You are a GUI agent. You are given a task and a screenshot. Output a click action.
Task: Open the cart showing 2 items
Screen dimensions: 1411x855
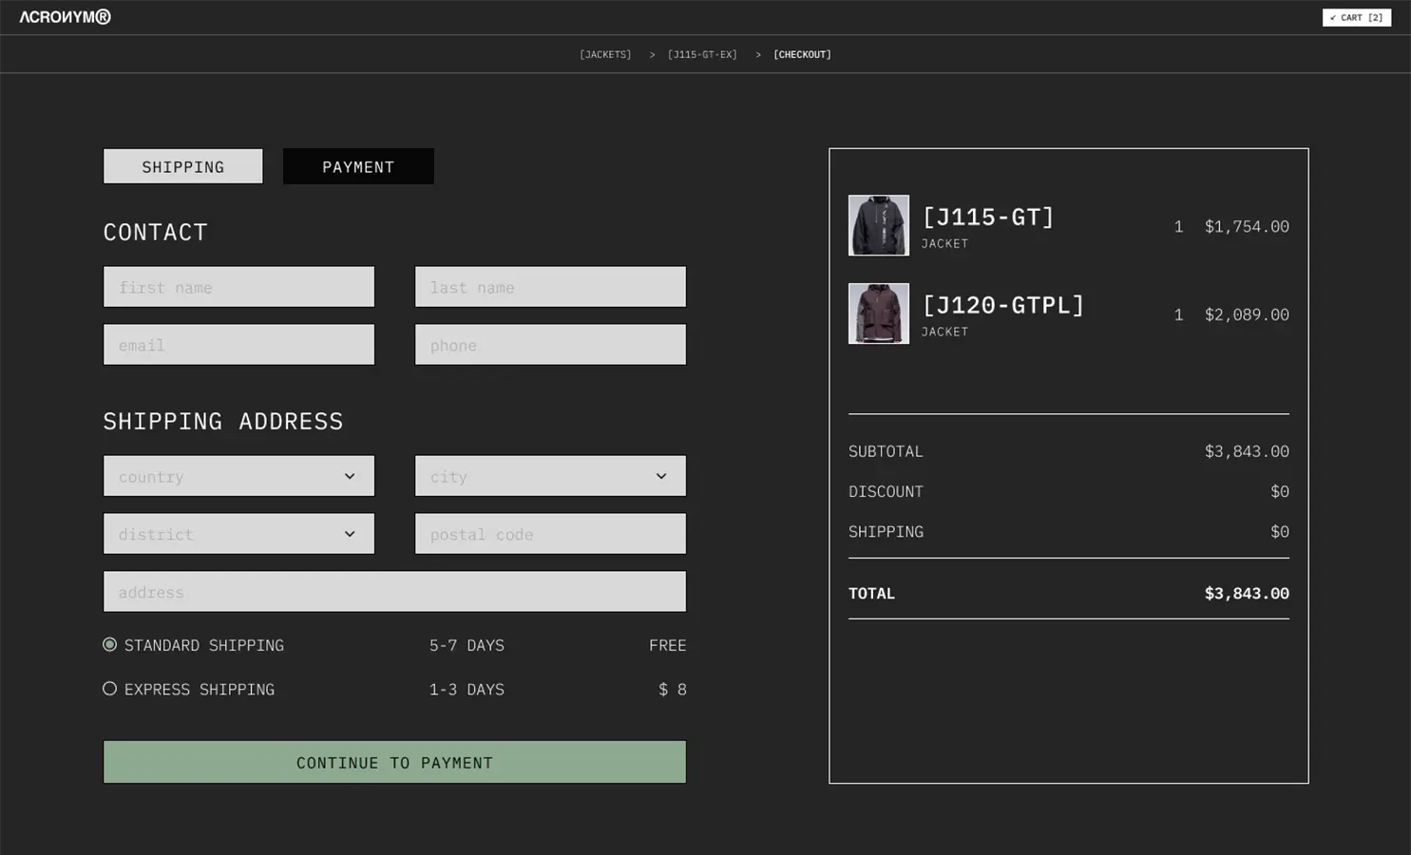click(1356, 17)
